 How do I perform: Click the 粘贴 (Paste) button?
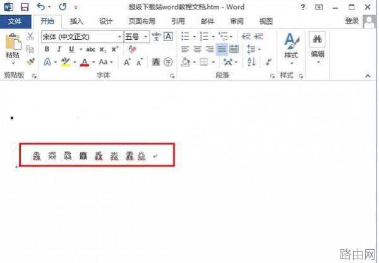13,49
